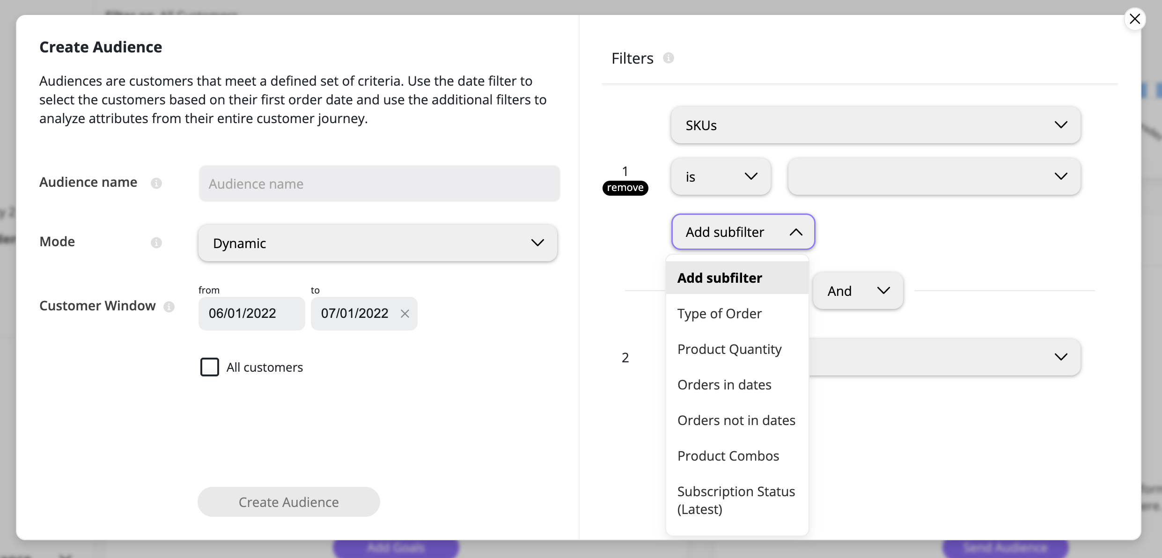Viewport: 1162px width, 558px height.
Task: Open the Mode dropdown set to Dynamic
Action: click(x=377, y=243)
